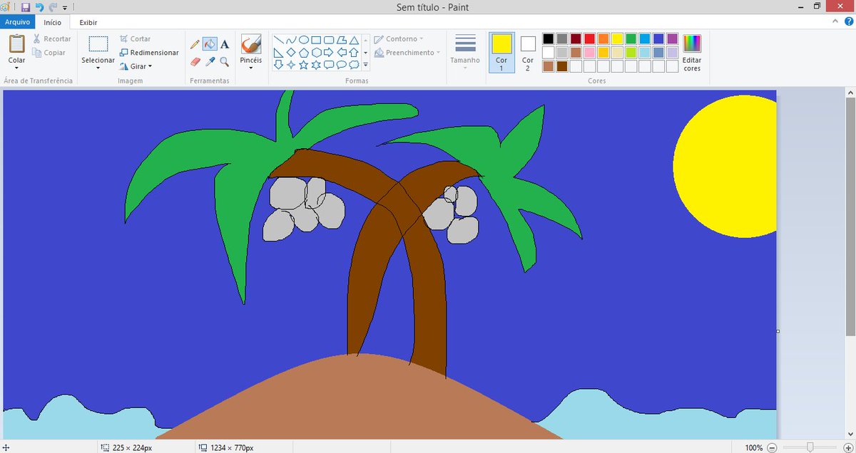Viewport: 856px width, 453px height.
Task: Click the Undo arrow icon
Action: pyautogui.click(x=39, y=7)
